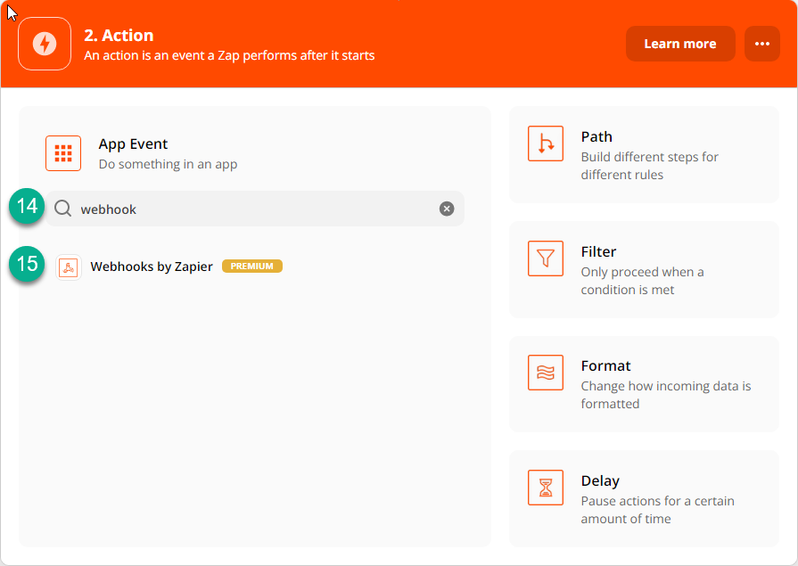The width and height of the screenshot is (798, 566).
Task: Click 'Only proceed when a condition is met'
Action: click(642, 281)
